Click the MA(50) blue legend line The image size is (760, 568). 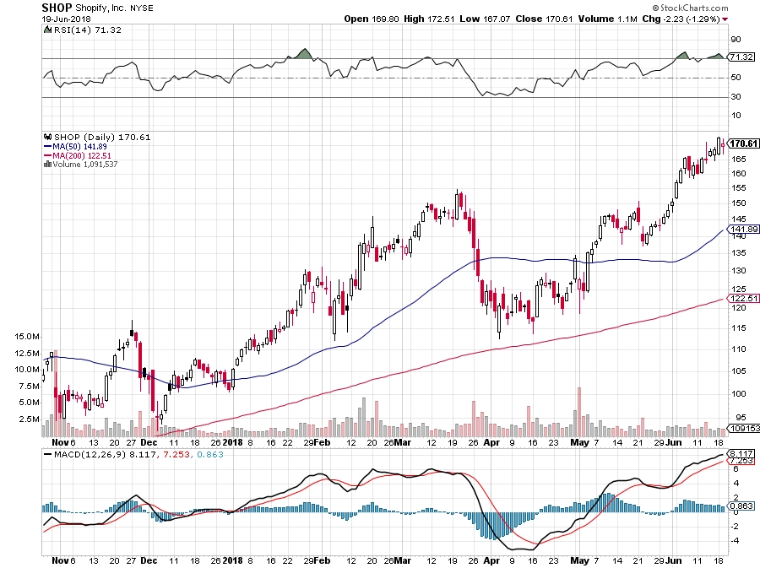pyautogui.click(x=47, y=146)
